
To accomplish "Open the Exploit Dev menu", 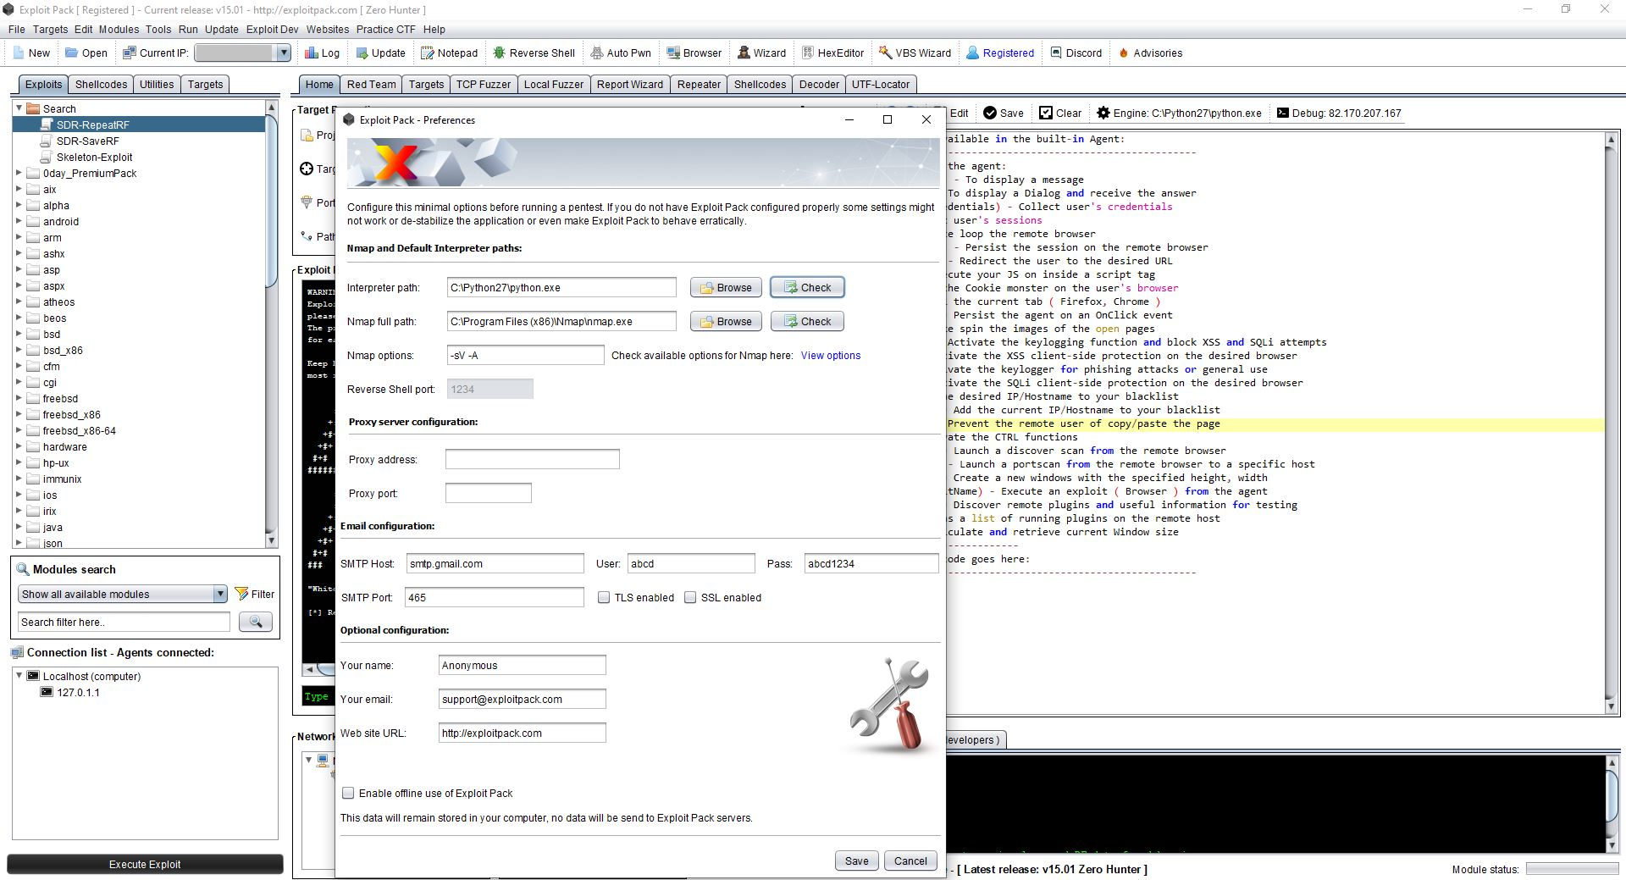I will click(272, 29).
